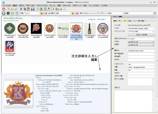Click the red Wilcom W logo icon
Viewport: 158px width, 114px height.
click(x=4, y=9)
